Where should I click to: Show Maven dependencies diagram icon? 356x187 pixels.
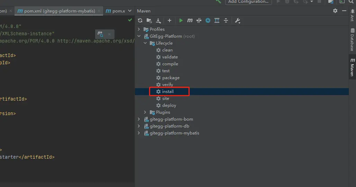(x=217, y=20)
